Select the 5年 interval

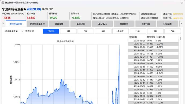(173, 31)
